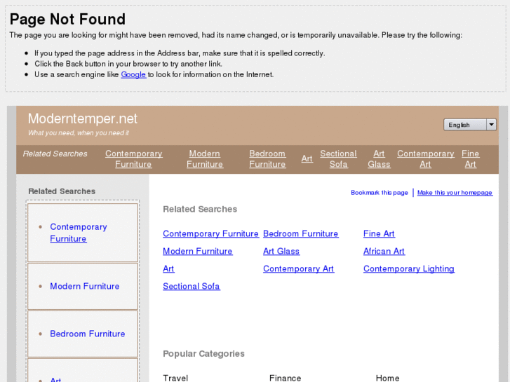The width and height of the screenshot is (510, 382).
Task: Choose Sectional Sofa in the top navigation bar
Action: pyautogui.click(x=338, y=159)
